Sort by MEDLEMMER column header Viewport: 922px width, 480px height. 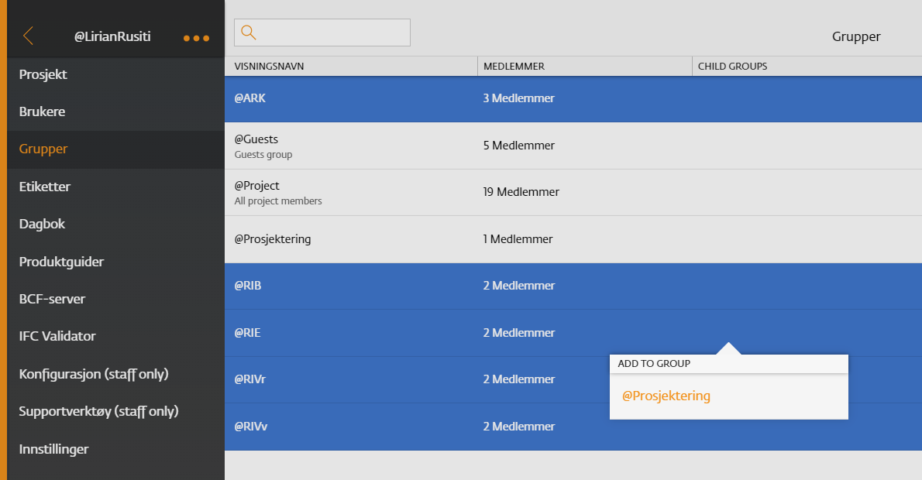514,67
